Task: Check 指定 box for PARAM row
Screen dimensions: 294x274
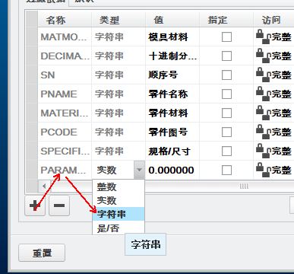Action: tap(226, 170)
